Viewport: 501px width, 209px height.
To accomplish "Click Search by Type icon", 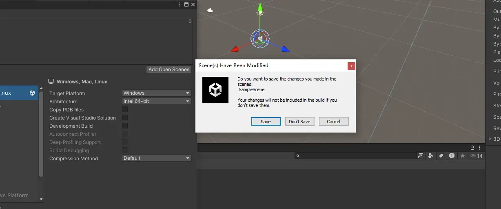I will point(431,156).
